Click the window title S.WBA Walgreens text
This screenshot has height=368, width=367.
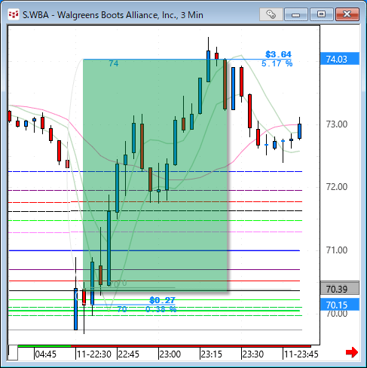113,15
